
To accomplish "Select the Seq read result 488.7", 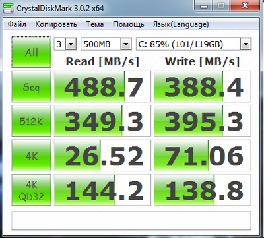I will [x=102, y=86].
